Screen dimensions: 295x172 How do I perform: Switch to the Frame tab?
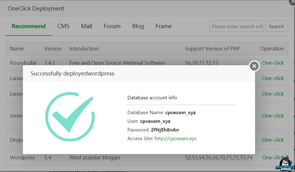(163, 26)
